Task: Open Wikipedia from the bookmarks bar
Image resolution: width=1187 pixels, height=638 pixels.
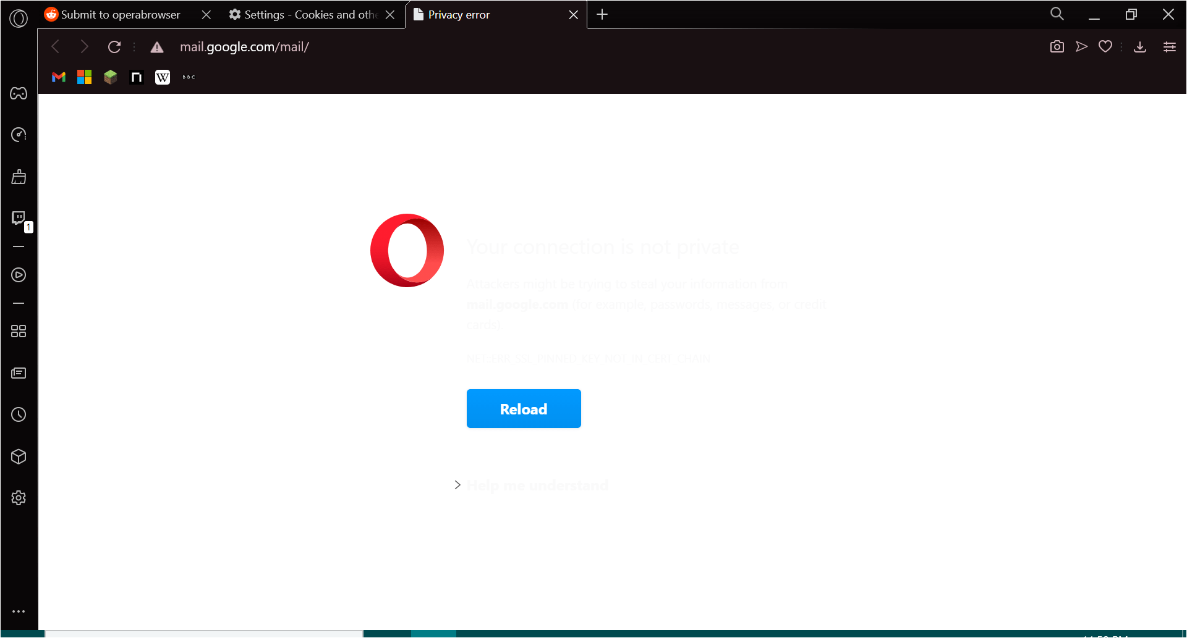Action: click(162, 77)
